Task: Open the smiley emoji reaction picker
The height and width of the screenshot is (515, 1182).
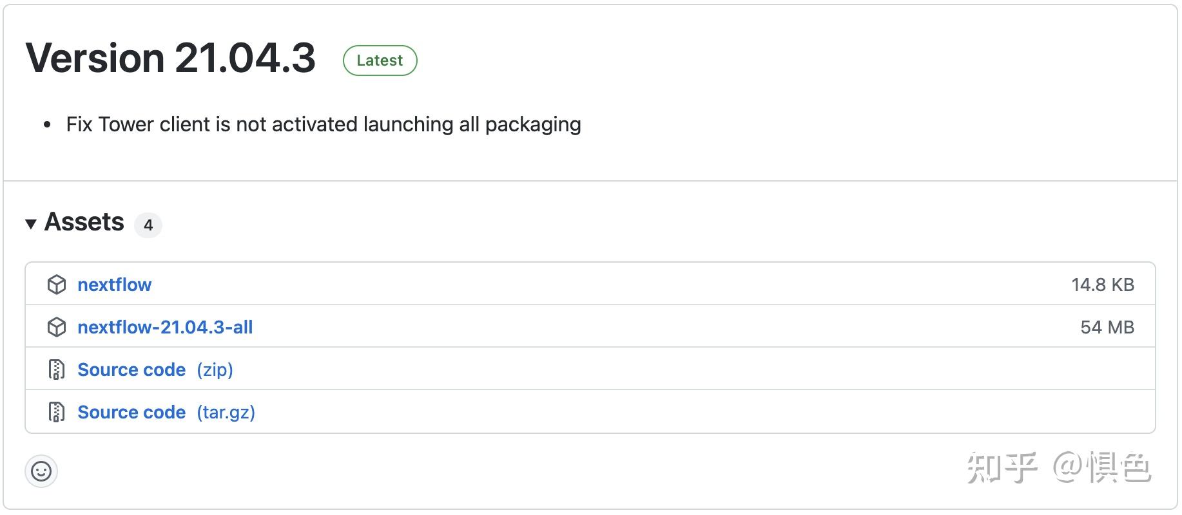Action: [41, 471]
